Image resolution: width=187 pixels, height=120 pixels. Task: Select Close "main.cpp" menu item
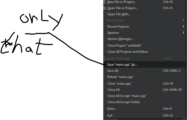click(119, 84)
